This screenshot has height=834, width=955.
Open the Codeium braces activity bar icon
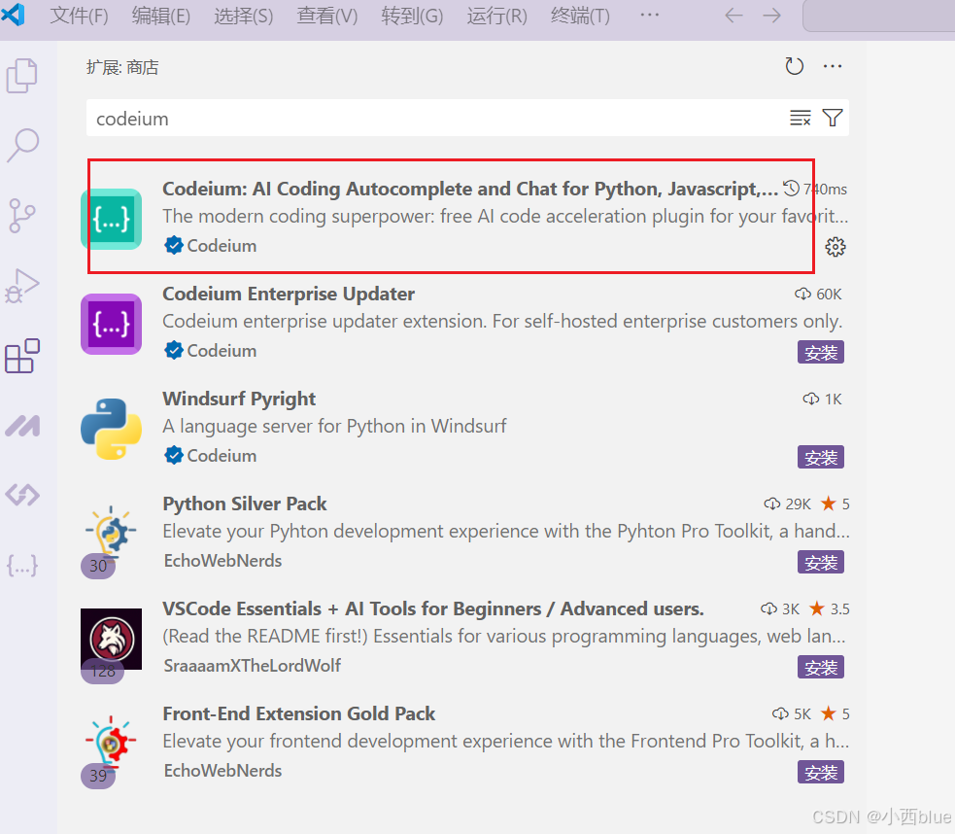[22, 566]
